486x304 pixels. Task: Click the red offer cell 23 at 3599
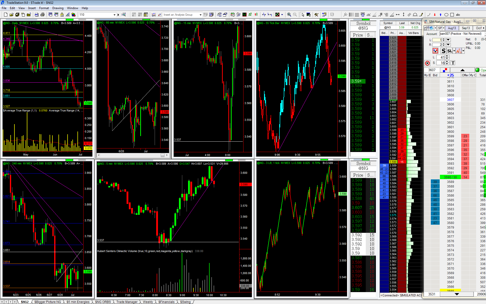coord(465,136)
